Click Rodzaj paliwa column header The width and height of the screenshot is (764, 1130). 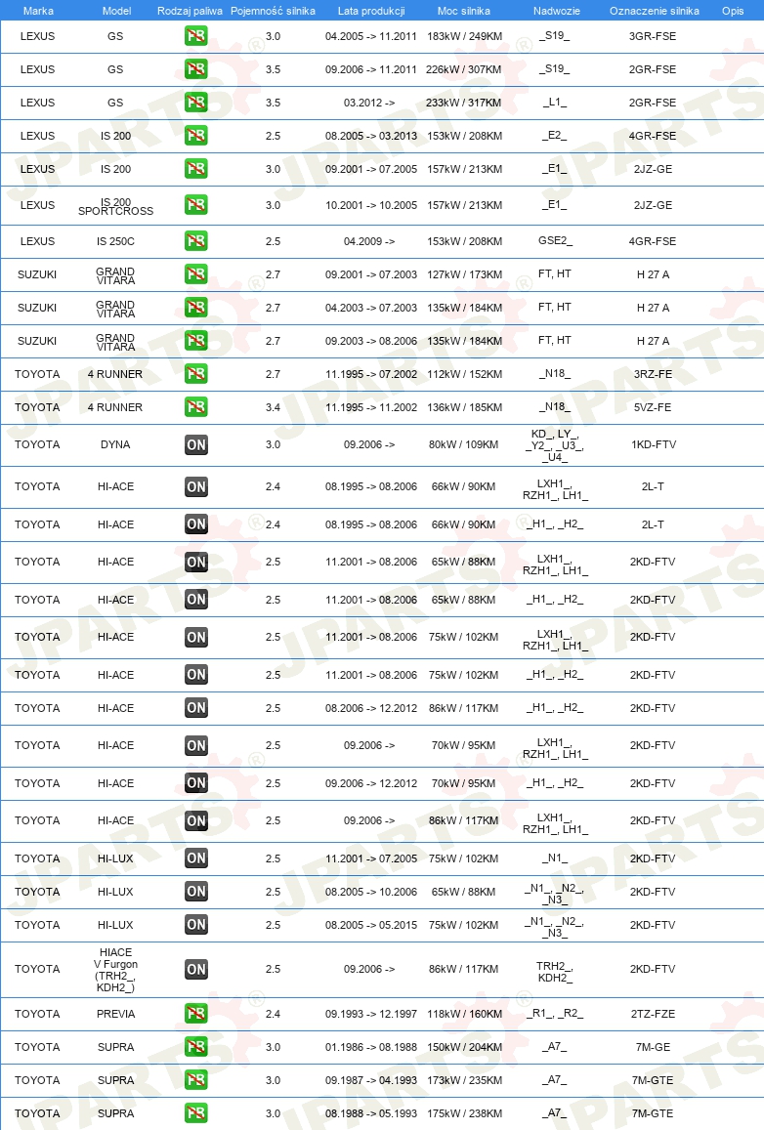[x=190, y=11]
